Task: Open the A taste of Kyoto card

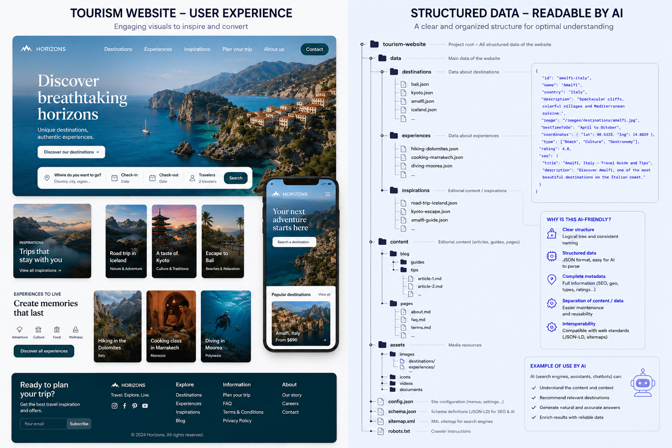Action: [174, 241]
